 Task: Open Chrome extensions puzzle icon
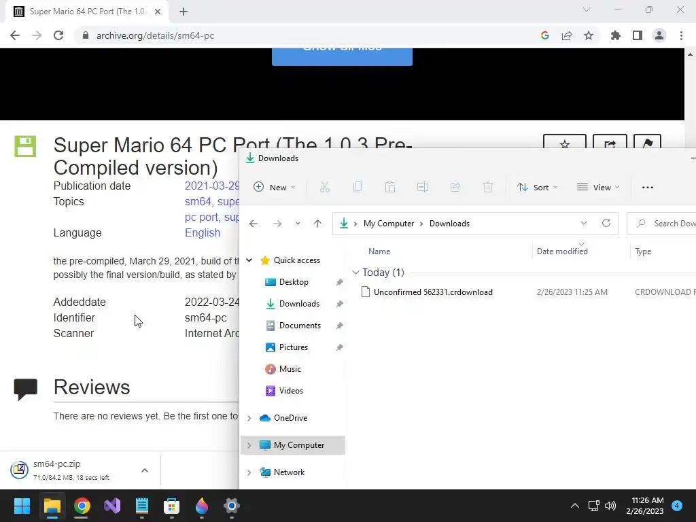pos(616,35)
